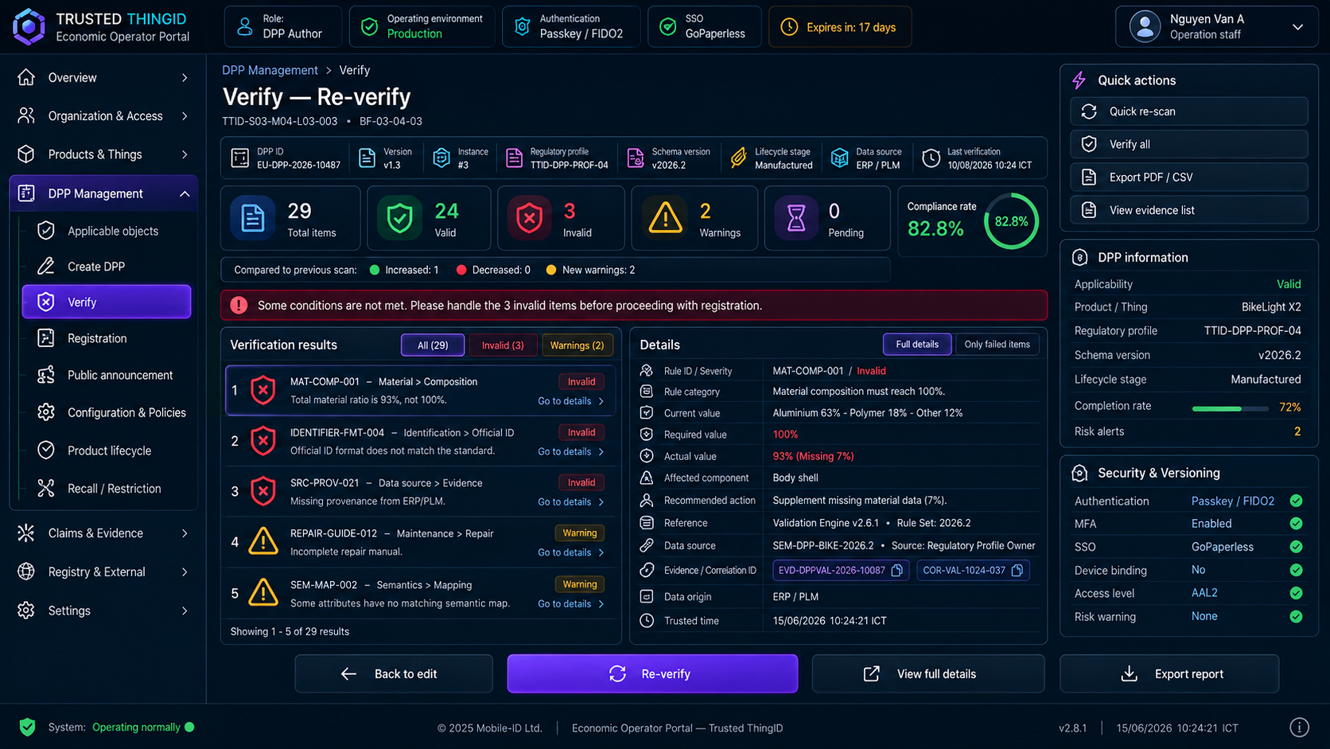Screen dimensions: 1330x749
Task: Click the green check beside MFA Enabled
Action: click(1296, 524)
